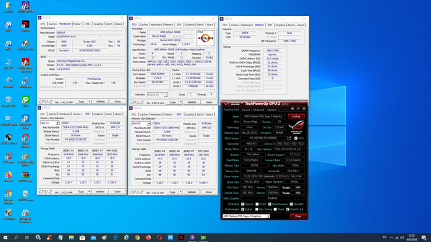Open the Slot #1 dropdown in the CPU-Z SPD window
This screenshot has width=431, height=242.
point(50,123)
